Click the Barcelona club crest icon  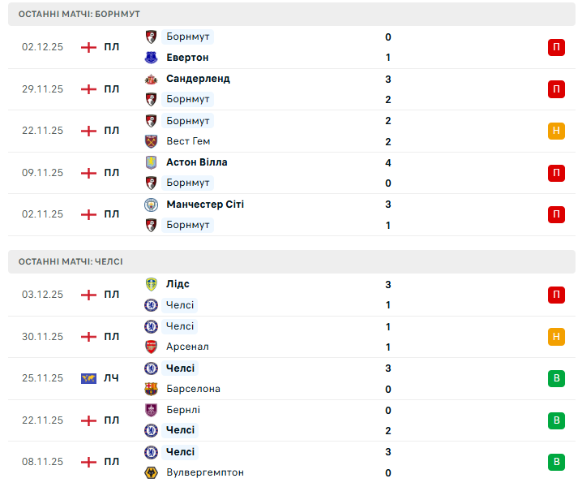coord(151,389)
